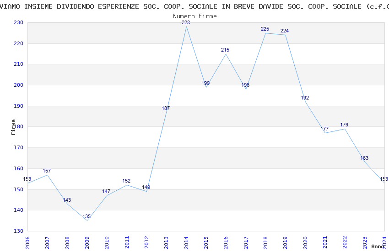This screenshot has height=251, width=389.
Task: Click the 2014 x-axis year label
Action: click(186, 242)
